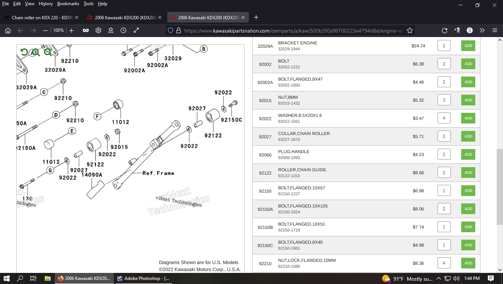Add BOLT,FLANGED,8X47 to cart

(468, 82)
